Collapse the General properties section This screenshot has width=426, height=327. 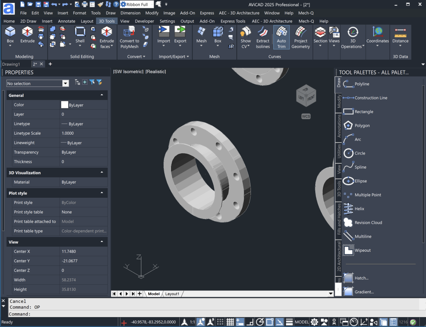coord(102,95)
